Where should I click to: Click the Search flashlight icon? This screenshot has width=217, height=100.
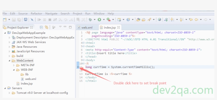149,20
